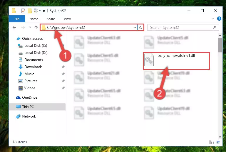Open the Customize Quick Access Toolbar dropdown
The image size is (226, 152).
[x=44, y=11]
